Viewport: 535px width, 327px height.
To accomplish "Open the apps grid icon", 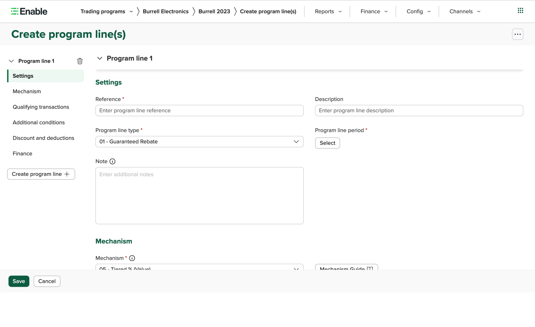I will [520, 11].
